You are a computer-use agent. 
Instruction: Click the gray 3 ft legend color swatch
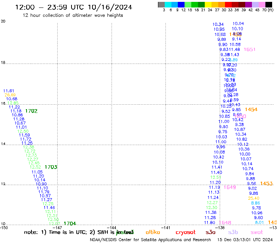tap(161, 4)
